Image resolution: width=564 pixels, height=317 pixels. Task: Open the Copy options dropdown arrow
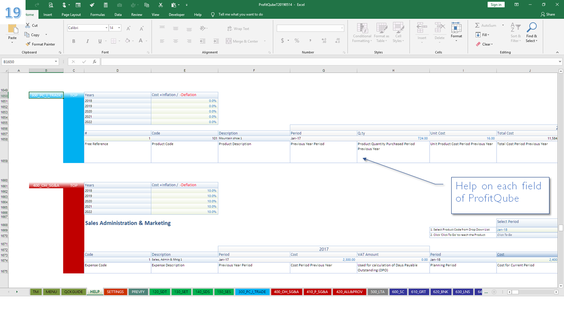coord(46,35)
